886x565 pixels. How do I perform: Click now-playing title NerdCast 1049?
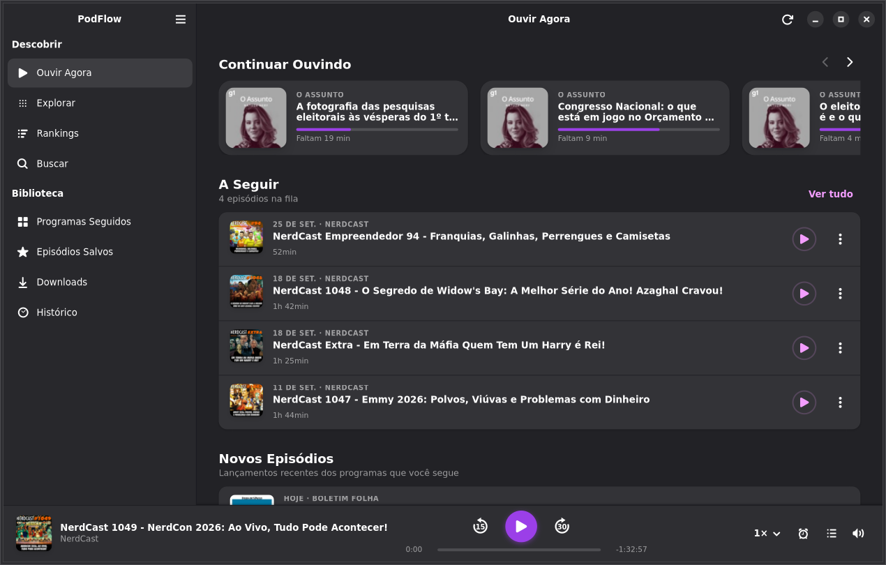pos(224,527)
